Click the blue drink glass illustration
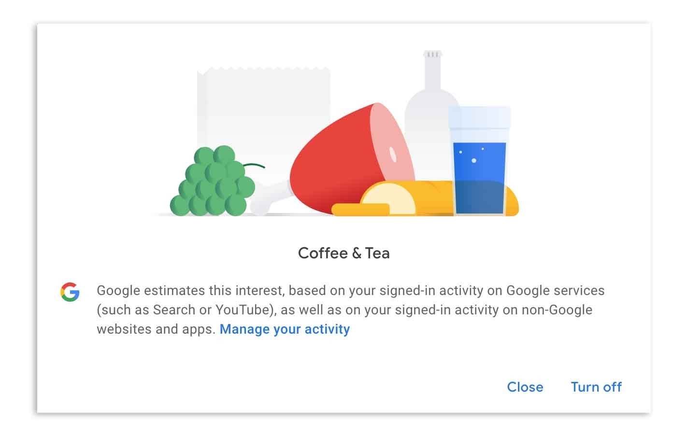 click(479, 161)
